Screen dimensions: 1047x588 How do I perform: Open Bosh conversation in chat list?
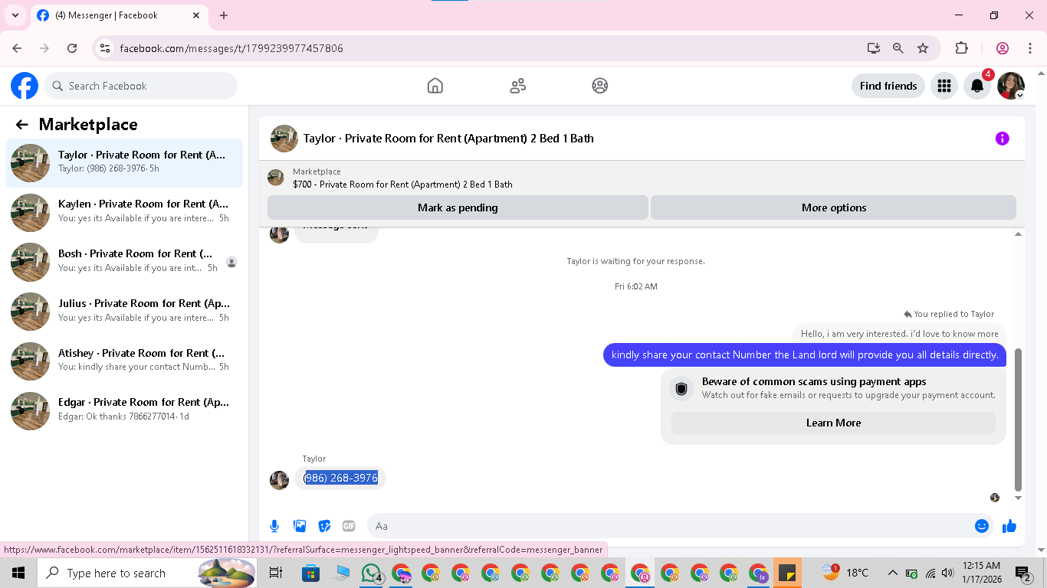[124, 262]
